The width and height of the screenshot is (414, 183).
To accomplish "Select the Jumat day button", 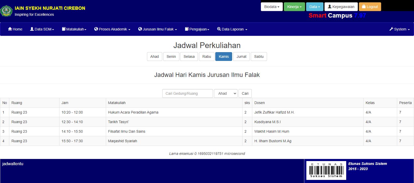I will click(x=241, y=57).
